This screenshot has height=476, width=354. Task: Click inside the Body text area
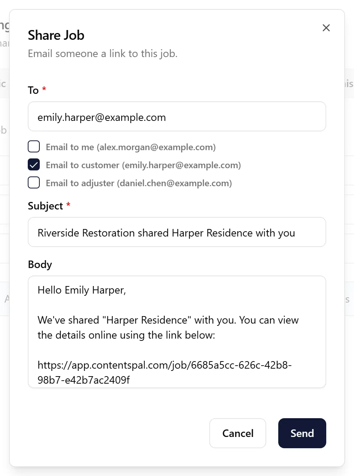pyautogui.click(x=177, y=332)
